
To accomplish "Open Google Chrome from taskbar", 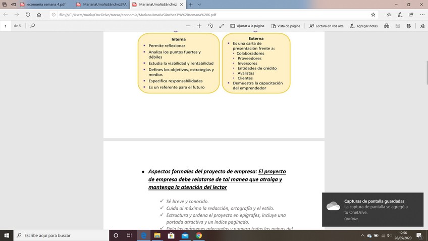I will click(x=199, y=235).
